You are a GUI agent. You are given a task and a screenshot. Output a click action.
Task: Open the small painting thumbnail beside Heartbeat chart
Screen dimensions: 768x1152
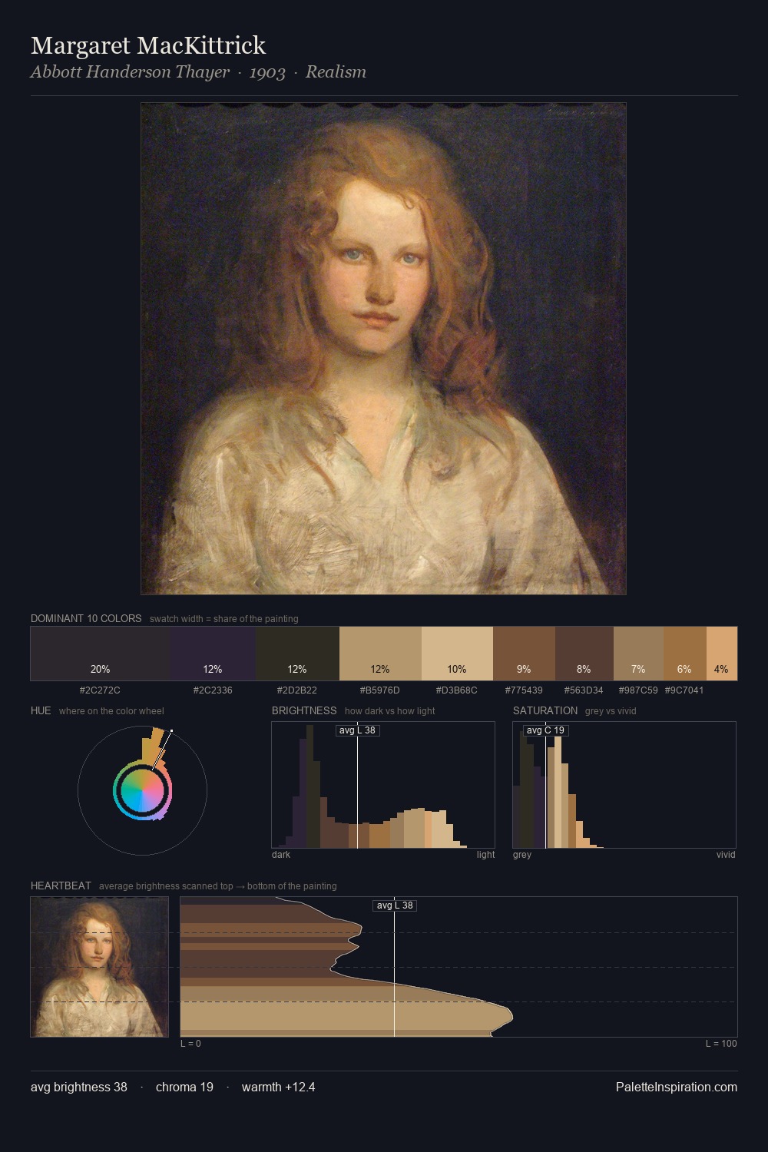coord(99,967)
